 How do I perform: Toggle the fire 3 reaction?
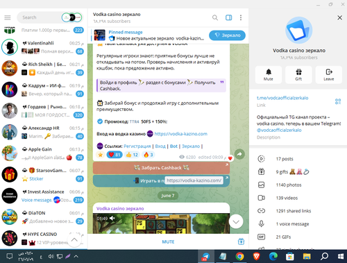point(149,155)
